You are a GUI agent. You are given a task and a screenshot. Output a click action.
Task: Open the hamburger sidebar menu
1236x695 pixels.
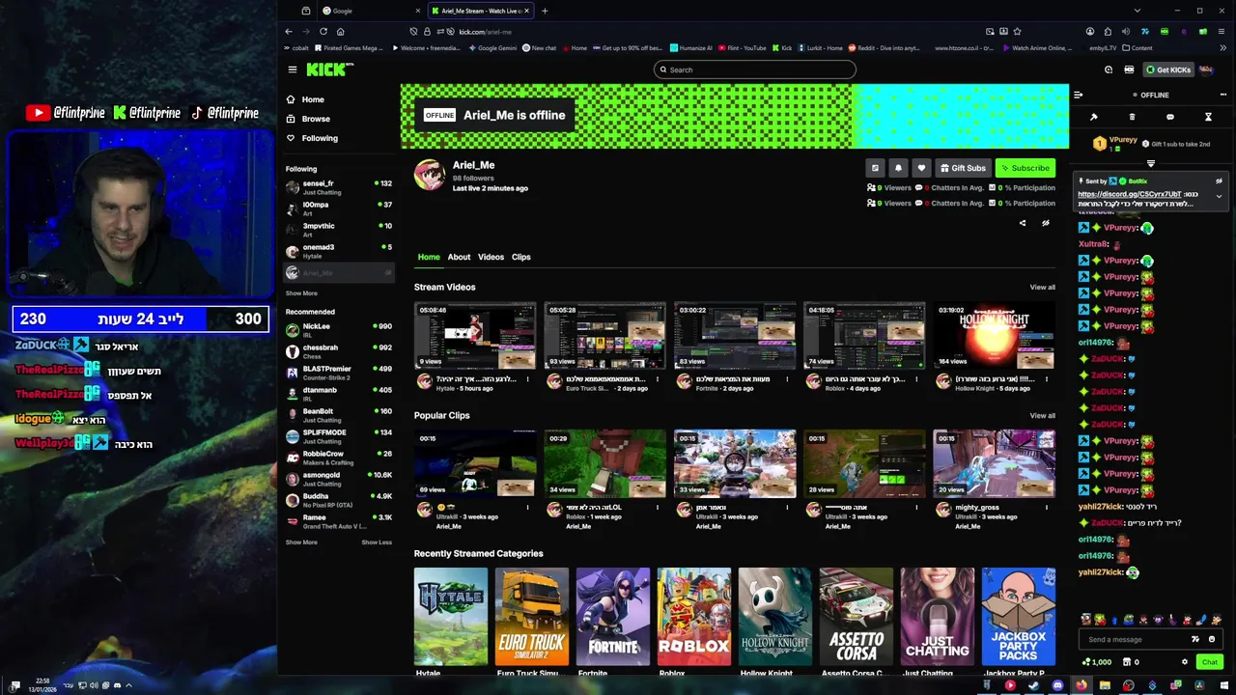292,69
